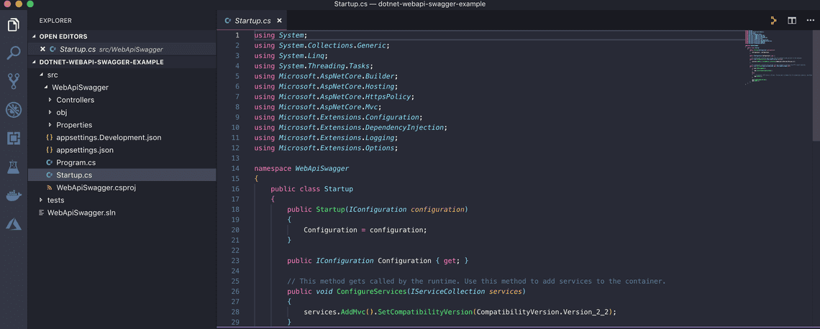Open the Debug view (crossed bug icon)
The image size is (820, 329).
pos(14,110)
